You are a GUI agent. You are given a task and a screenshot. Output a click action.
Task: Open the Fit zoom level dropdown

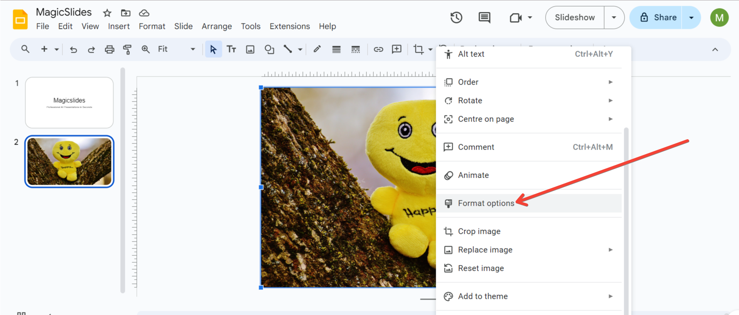[x=176, y=49]
